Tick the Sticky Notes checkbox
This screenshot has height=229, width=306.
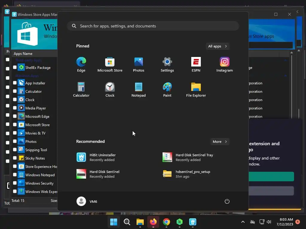pos(15,158)
